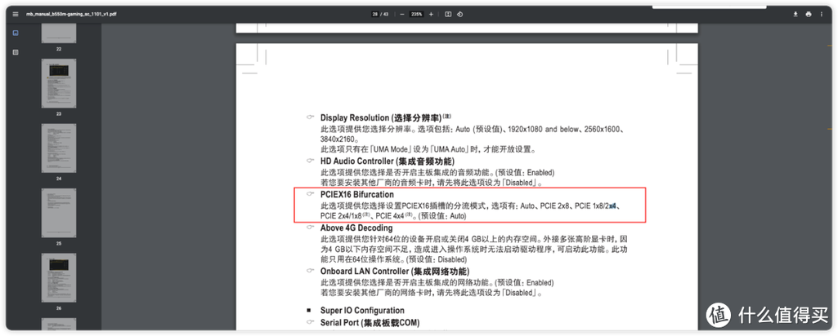
Task: Click the page number field showing 28
Action: coord(375,14)
